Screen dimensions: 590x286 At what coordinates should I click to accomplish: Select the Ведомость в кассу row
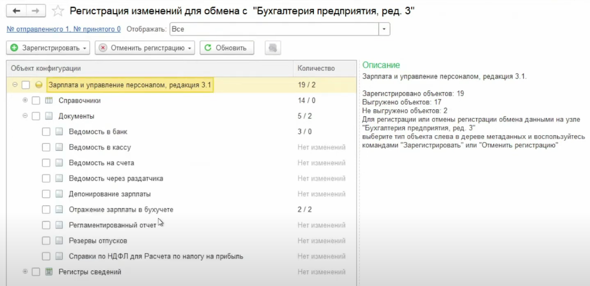pyautogui.click(x=181, y=147)
